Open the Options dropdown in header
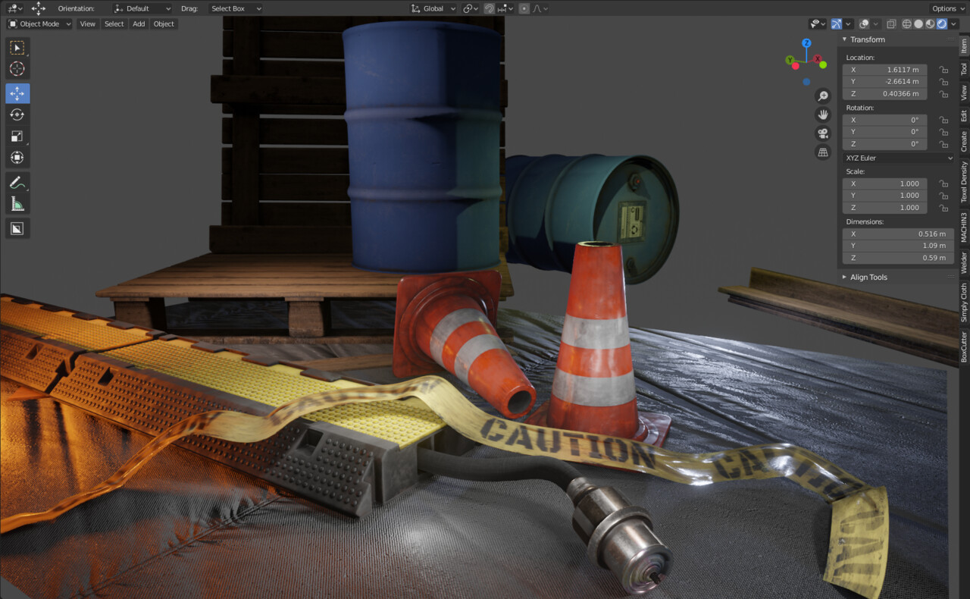The height and width of the screenshot is (599, 970). coord(947,8)
